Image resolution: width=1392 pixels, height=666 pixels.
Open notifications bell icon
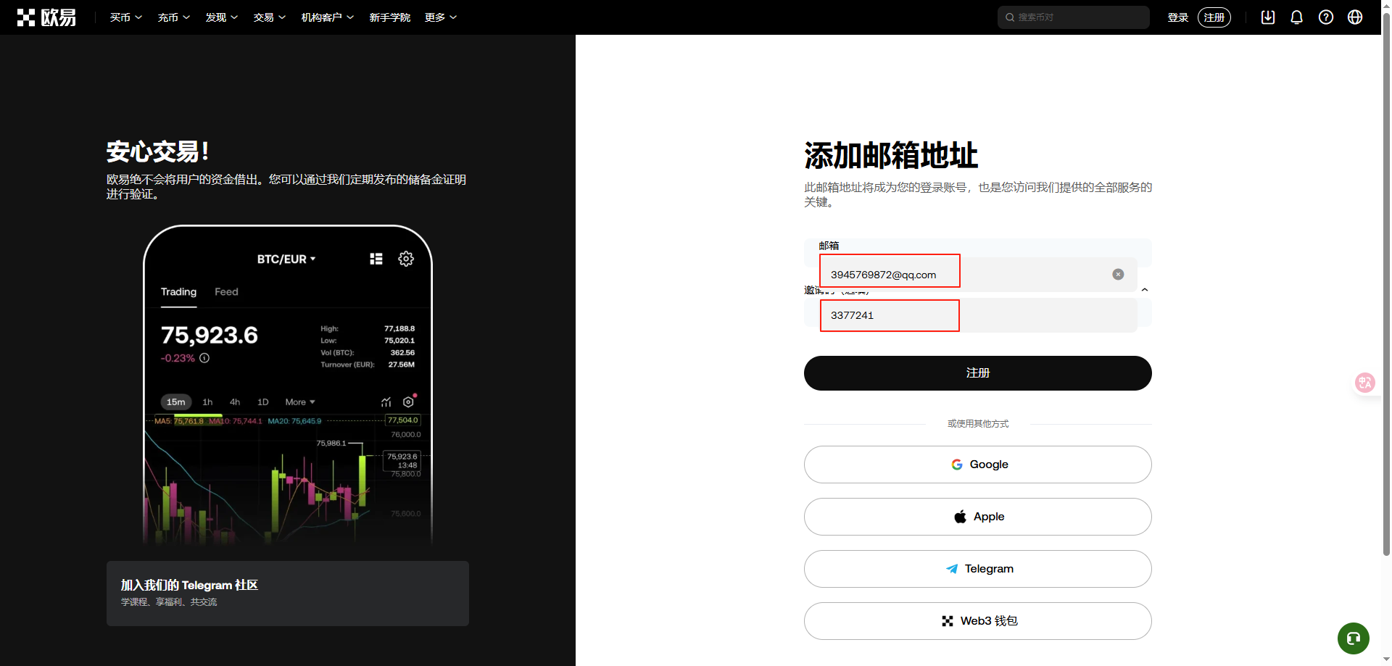click(x=1297, y=17)
